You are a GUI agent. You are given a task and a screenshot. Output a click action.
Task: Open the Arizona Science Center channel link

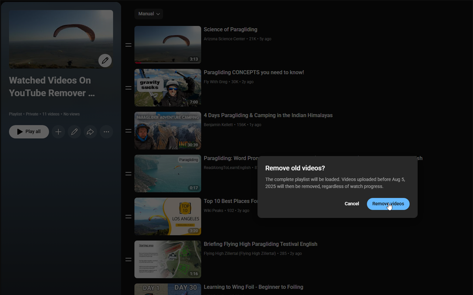pos(224,39)
